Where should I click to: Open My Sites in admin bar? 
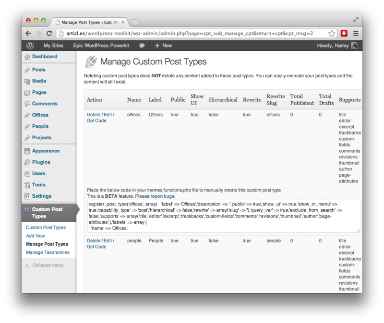point(53,46)
